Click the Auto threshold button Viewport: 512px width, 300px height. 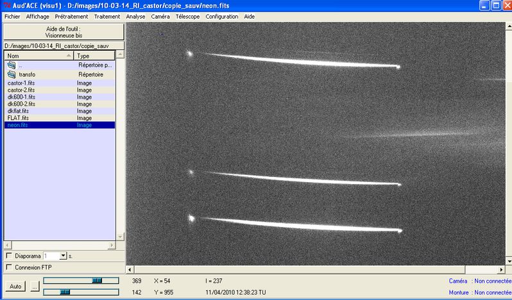[x=15, y=287]
